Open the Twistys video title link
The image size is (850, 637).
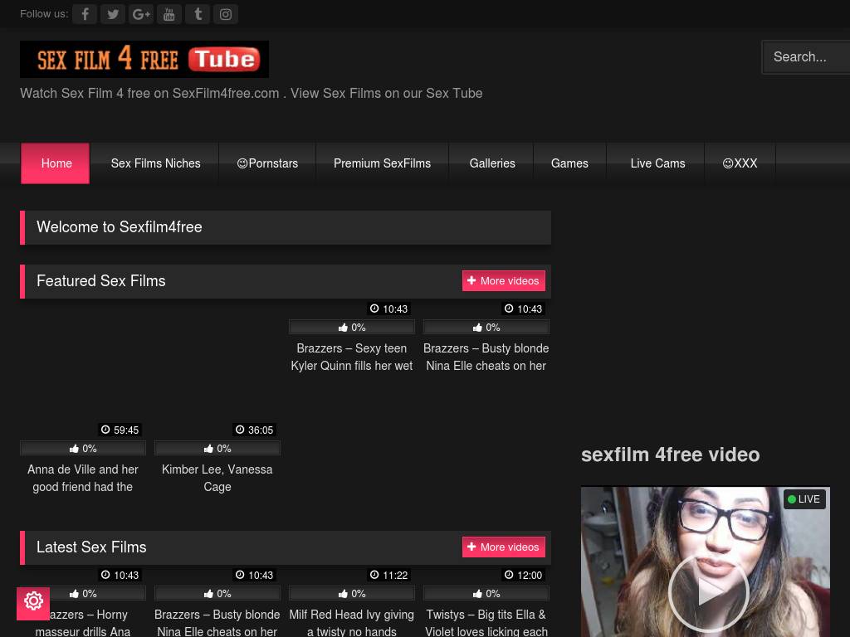pos(486,623)
